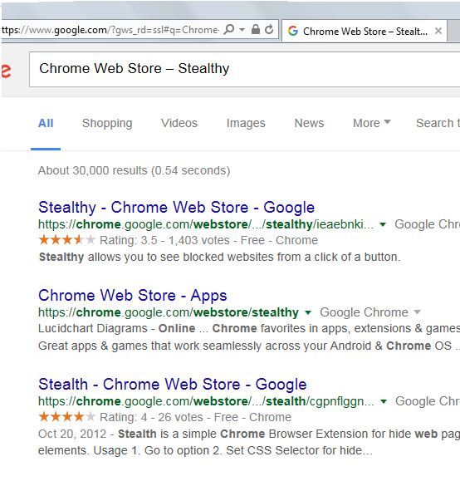Click the Google search query input box
460x481 pixels.
click(244, 69)
